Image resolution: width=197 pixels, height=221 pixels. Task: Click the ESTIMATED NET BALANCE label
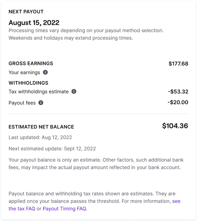[41, 127]
